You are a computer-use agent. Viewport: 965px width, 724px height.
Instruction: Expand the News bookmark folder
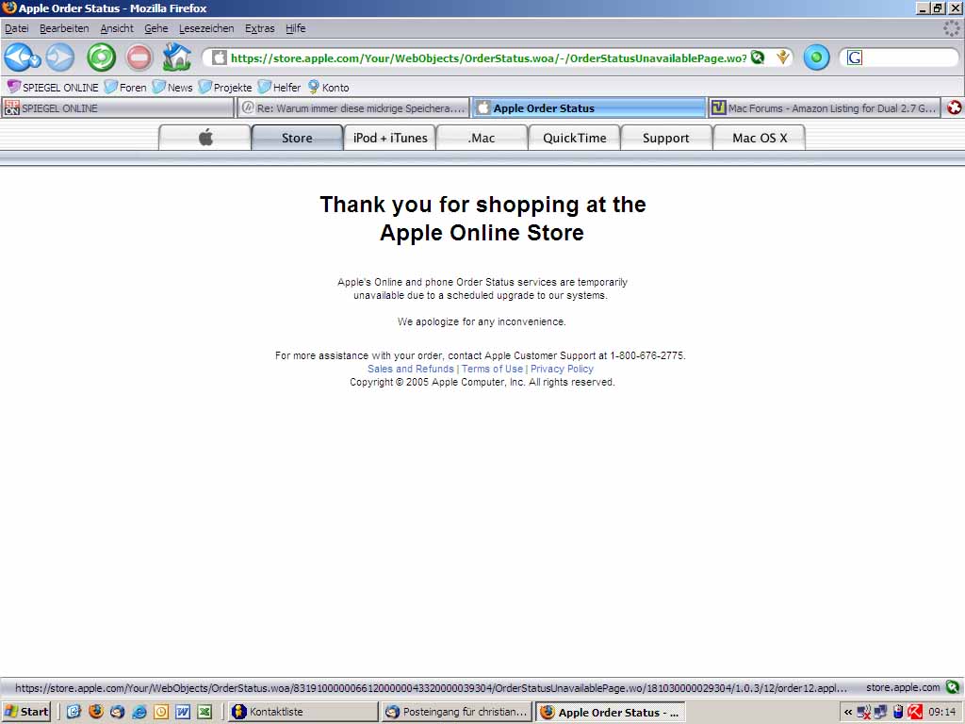(x=172, y=88)
